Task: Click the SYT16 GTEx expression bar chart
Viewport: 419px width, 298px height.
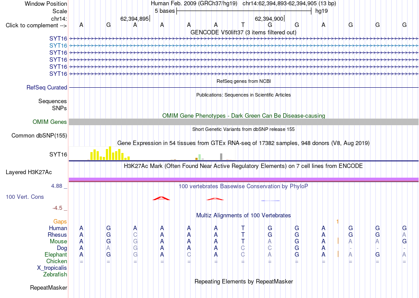Action: [x=152, y=153]
